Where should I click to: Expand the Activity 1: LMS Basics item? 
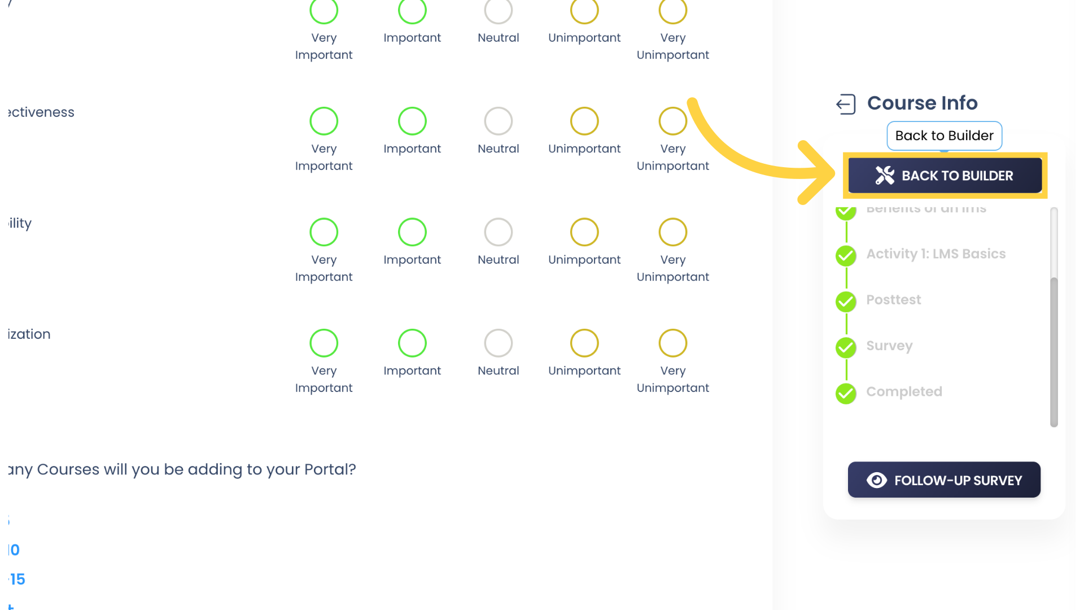pos(936,253)
